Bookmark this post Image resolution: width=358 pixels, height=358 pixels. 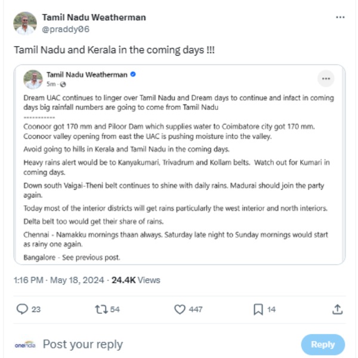(x=258, y=309)
